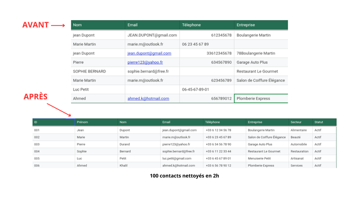Click the phone cell 06-45-67-89-01

point(195,90)
